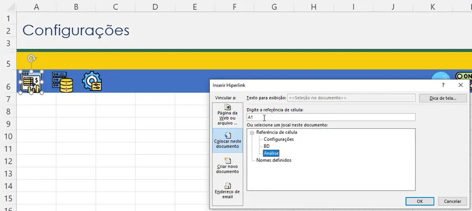Select column H header
Screen dimensions: 472x211
pos(314,6)
